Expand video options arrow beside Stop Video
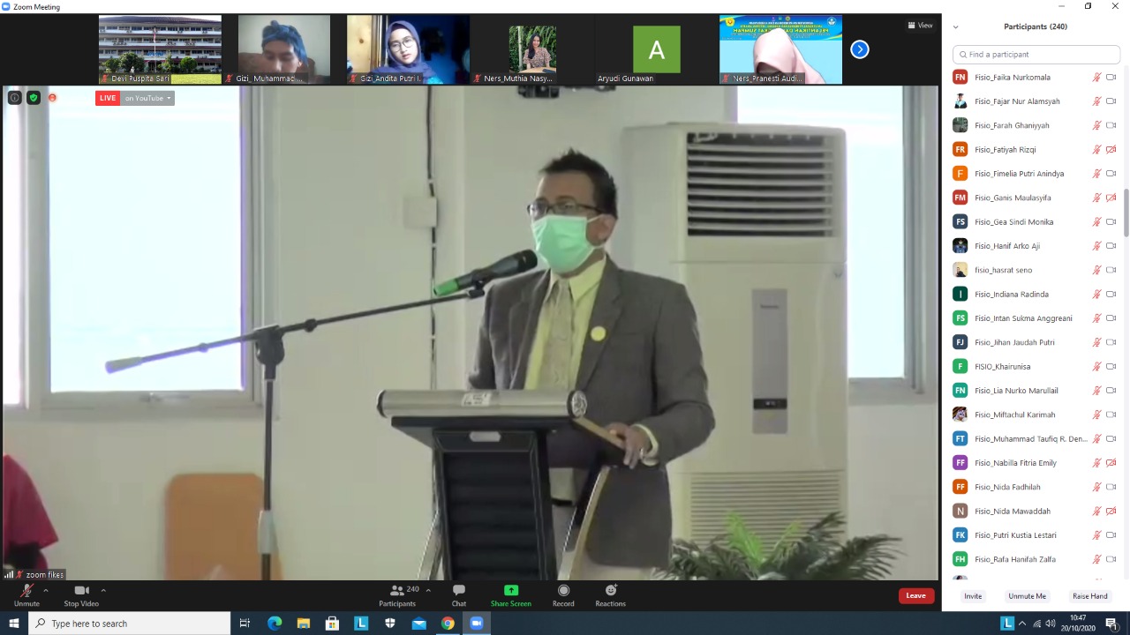 (x=103, y=590)
